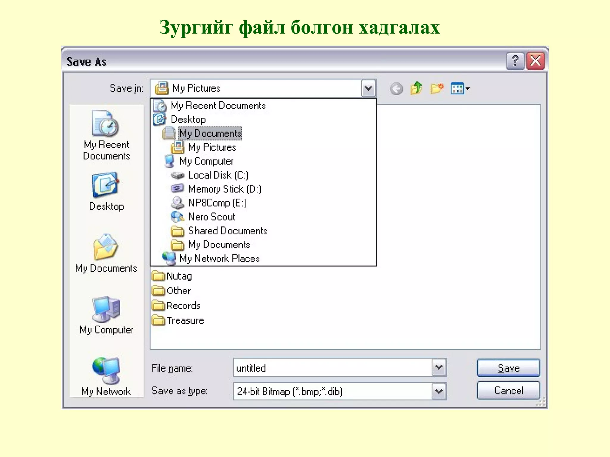This screenshot has width=610, height=457.
Task: Open the Views menu icon
Action: pos(460,88)
